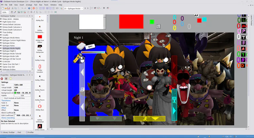
Task: Select the Ashley Location counter object
Action: click(40, 68)
